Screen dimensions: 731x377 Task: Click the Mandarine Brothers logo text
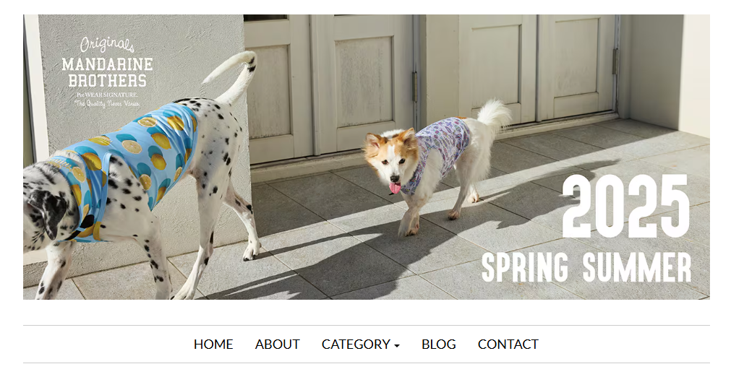point(107,72)
